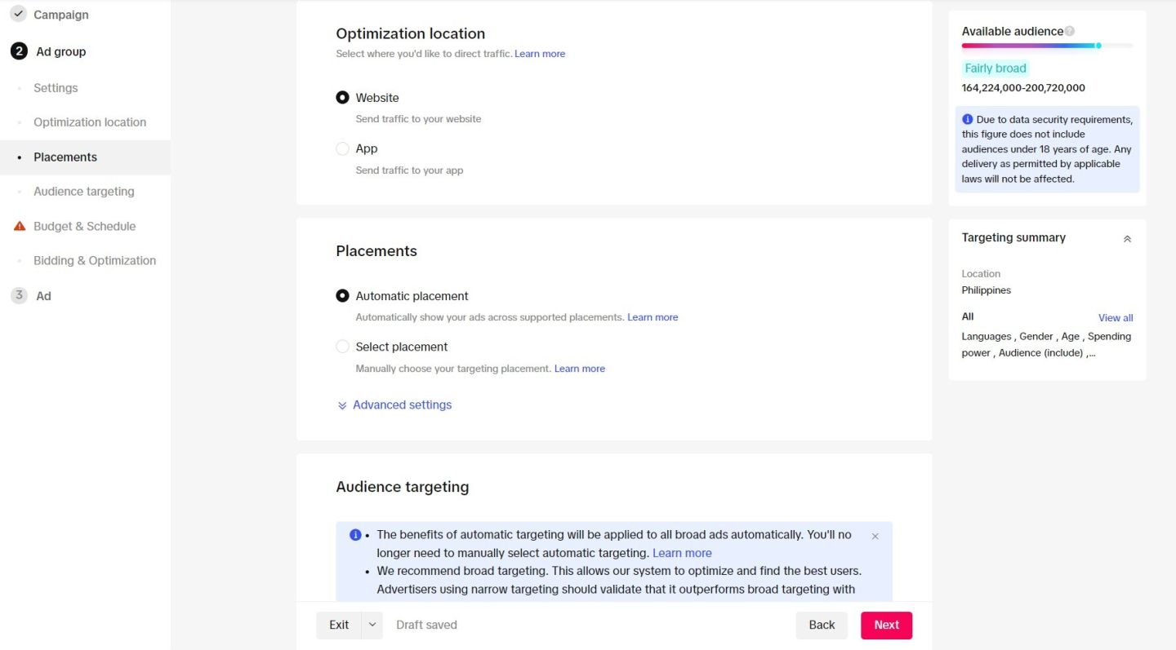Enable Automatic placement radio button

343,296
